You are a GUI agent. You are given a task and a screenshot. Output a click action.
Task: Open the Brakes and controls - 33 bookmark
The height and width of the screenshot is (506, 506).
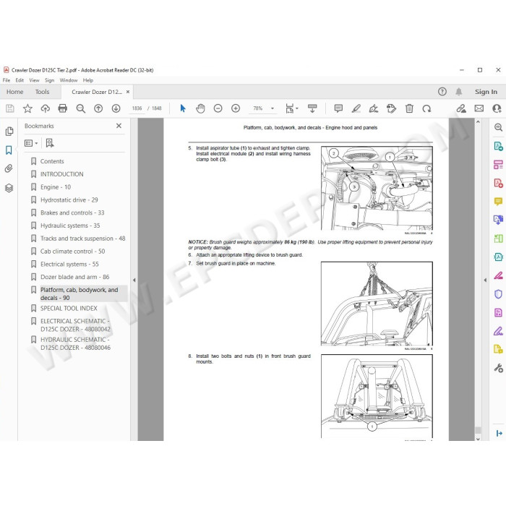tap(72, 213)
